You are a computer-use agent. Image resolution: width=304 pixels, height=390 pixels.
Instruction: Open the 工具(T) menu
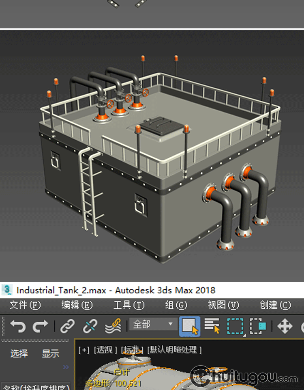(x=129, y=305)
